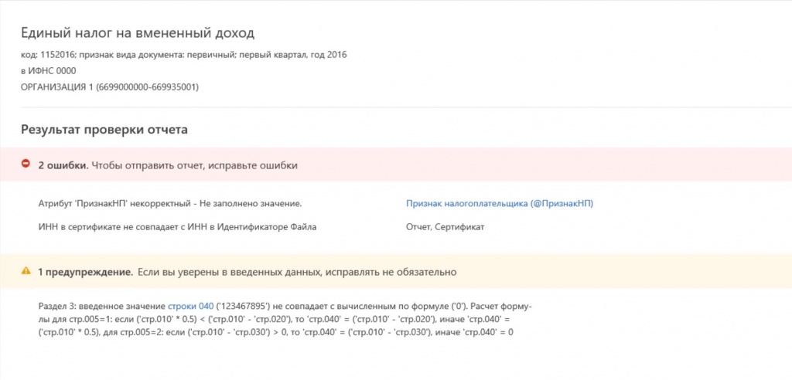Click the в ИФНС 0000 line
The height and width of the screenshot is (380, 792).
click(49, 71)
